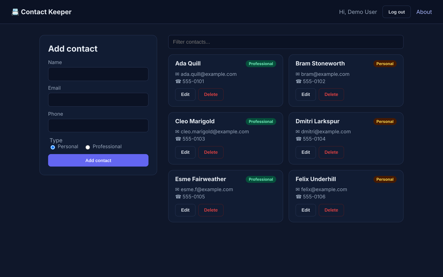Screen dimensions: 443x277
Task: Delete the Ada Quill contact
Action: pyautogui.click(x=211, y=95)
